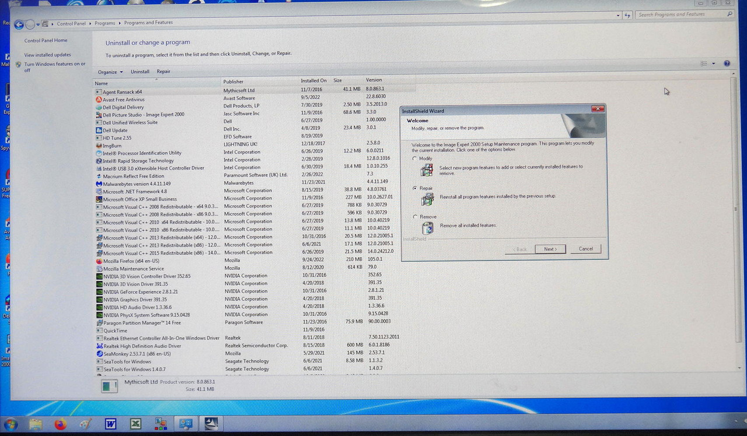Image resolution: width=747 pixels, height=436 pixels.
Task: Click the ImgBurn program icon
Action: (99, 146)
